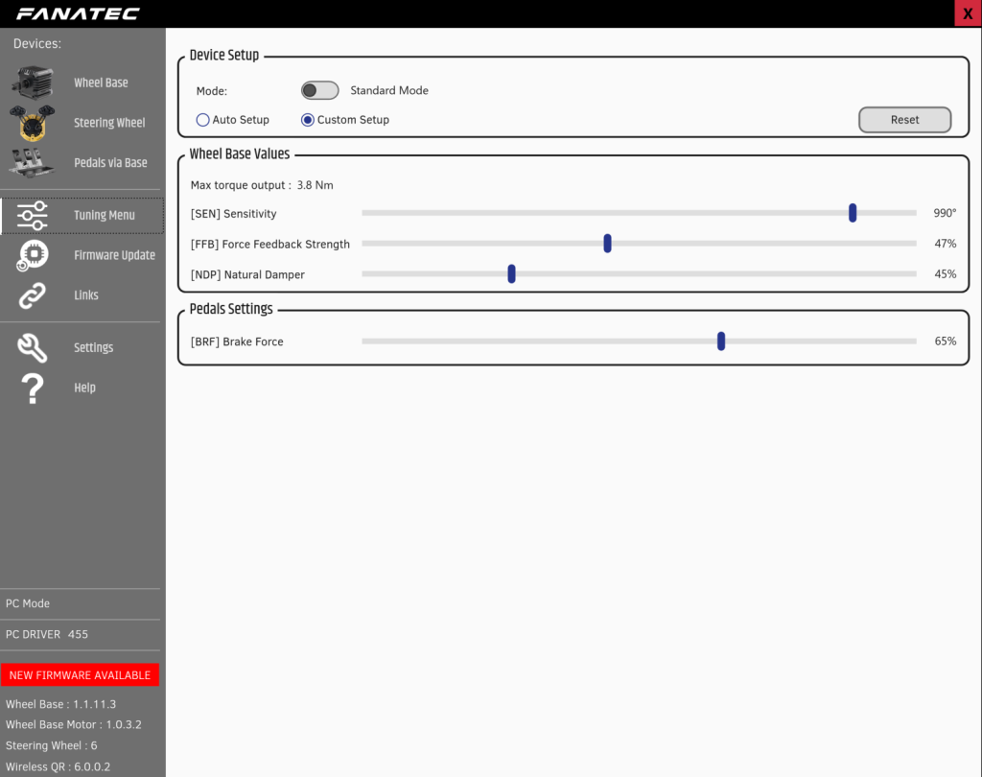The image size is (982, 777).
Task: Click the [SEN] Sensitivity label
Action: click(234, 214)
